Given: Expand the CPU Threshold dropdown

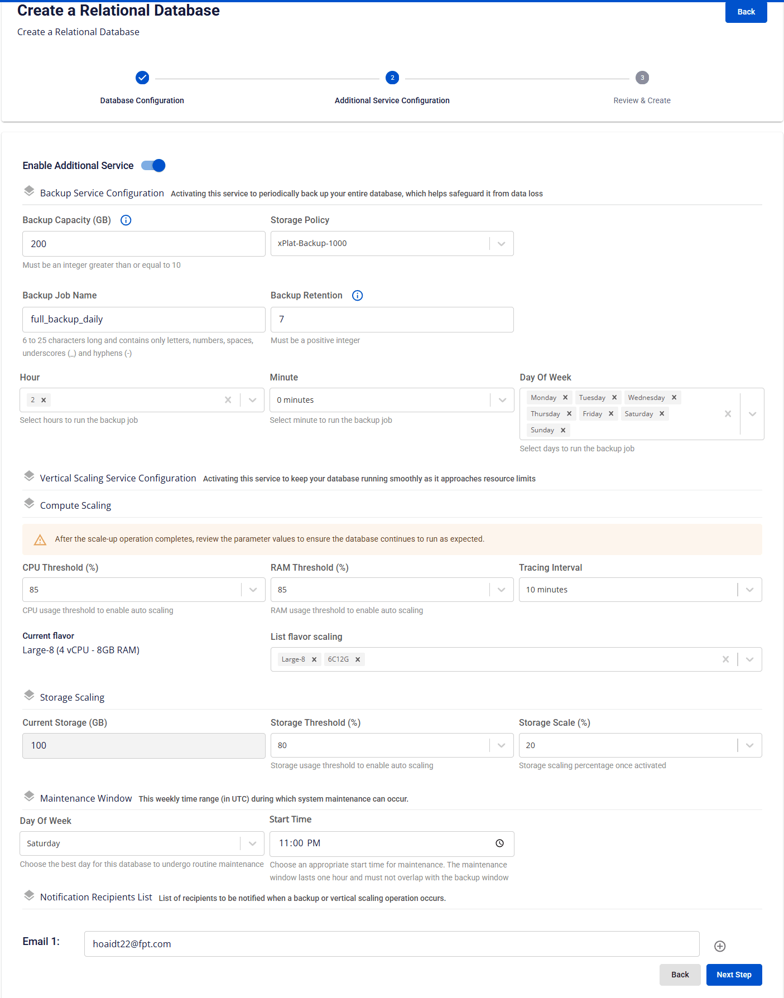Looking at the screenshot, I should tap(253, 590).
